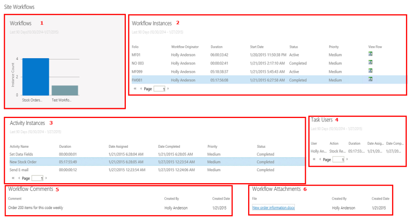Viewport: 408px width, 220px height.
Task: Click the Activity Instances page number field
Action: coord(37,178)
